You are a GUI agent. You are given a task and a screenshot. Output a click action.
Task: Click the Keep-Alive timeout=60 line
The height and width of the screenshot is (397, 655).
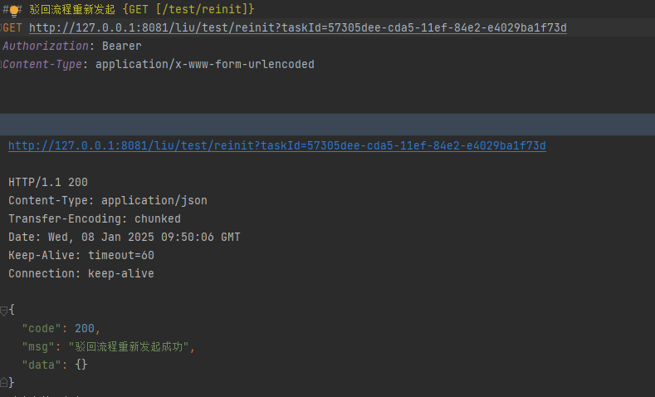point(81,256)
